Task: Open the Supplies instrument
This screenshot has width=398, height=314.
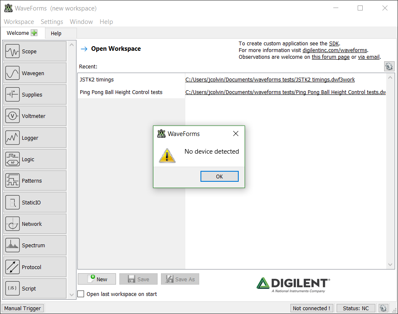Action: point(35,94)
